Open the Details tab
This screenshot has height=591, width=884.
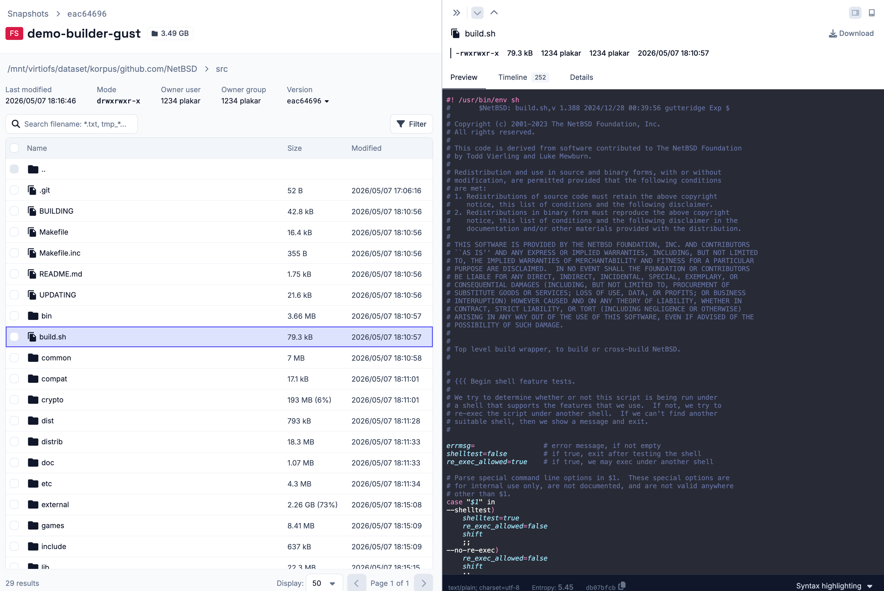[581, 77]
